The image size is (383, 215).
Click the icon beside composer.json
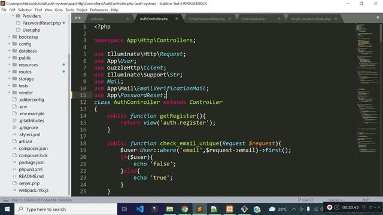[14, 148]
